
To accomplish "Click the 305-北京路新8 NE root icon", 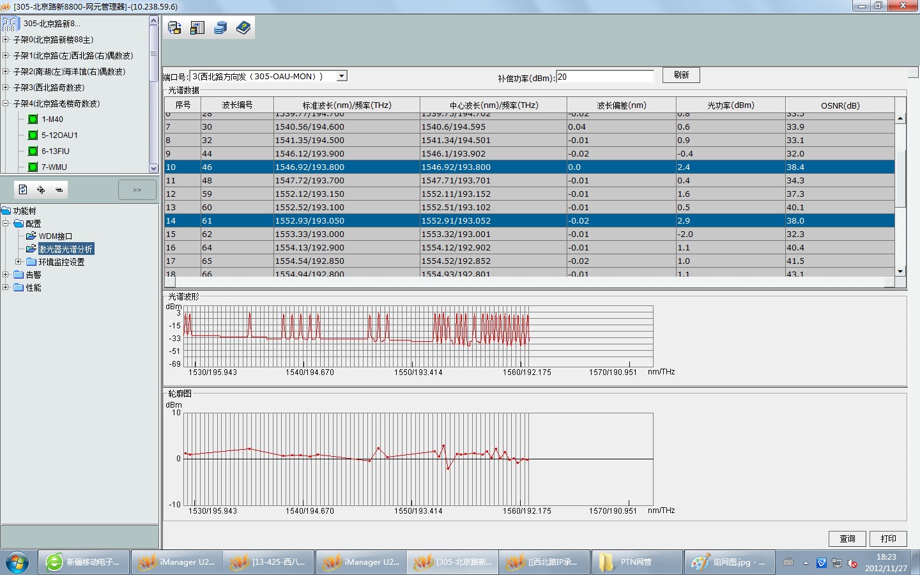I will click(10, 24).
